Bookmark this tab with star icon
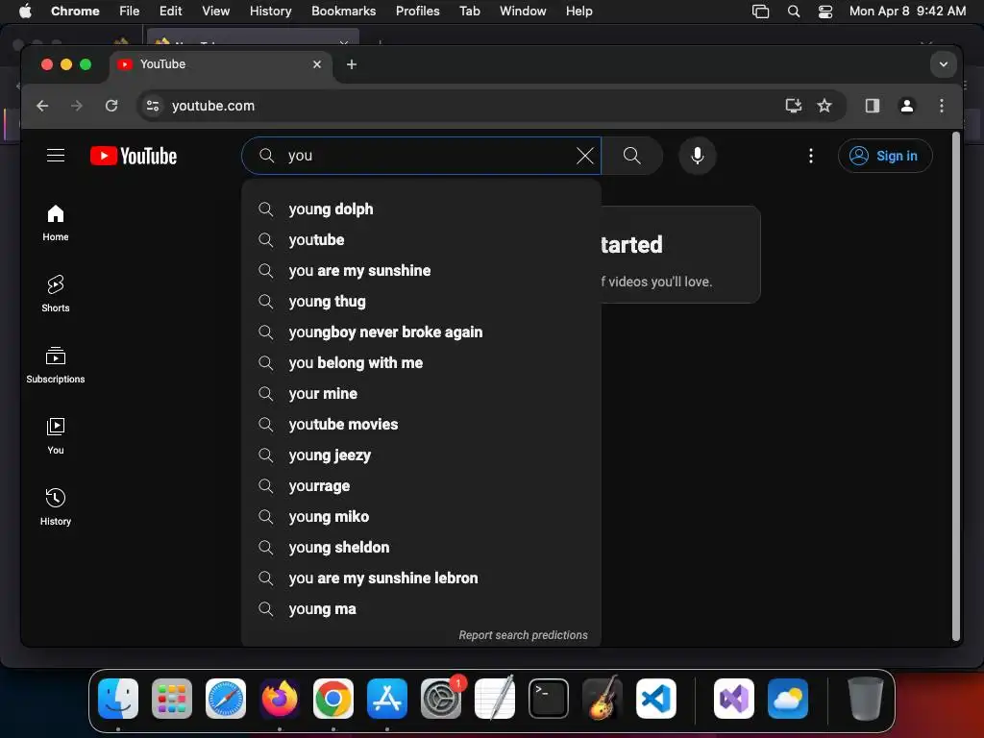This screenshot has height=738, width=984. click(824, 106)
